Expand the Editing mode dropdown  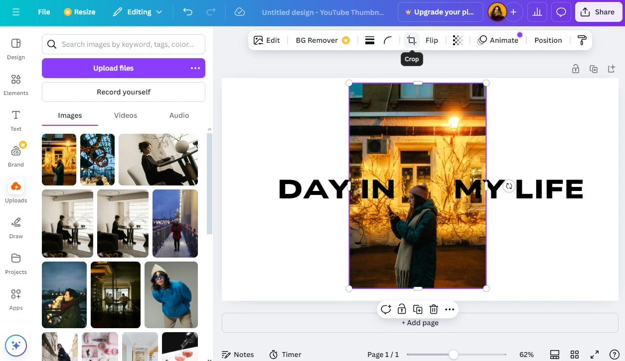(x=138, y=12)
